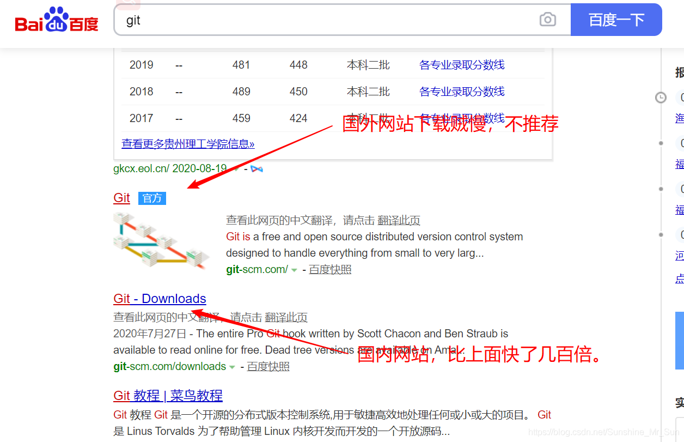Open the Git 教程 | 菜鸟教程 result
684x442 pixels.
coord(167,396)
